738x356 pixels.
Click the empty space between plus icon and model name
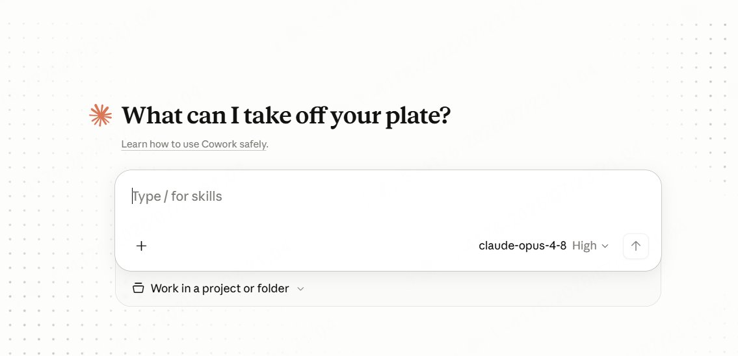click(311, 246)
